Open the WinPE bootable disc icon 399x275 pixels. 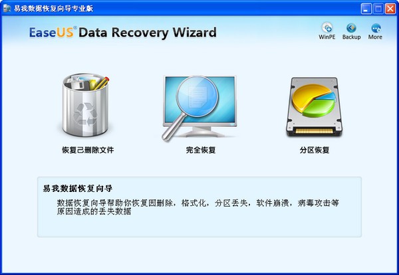tap(327, 28)
